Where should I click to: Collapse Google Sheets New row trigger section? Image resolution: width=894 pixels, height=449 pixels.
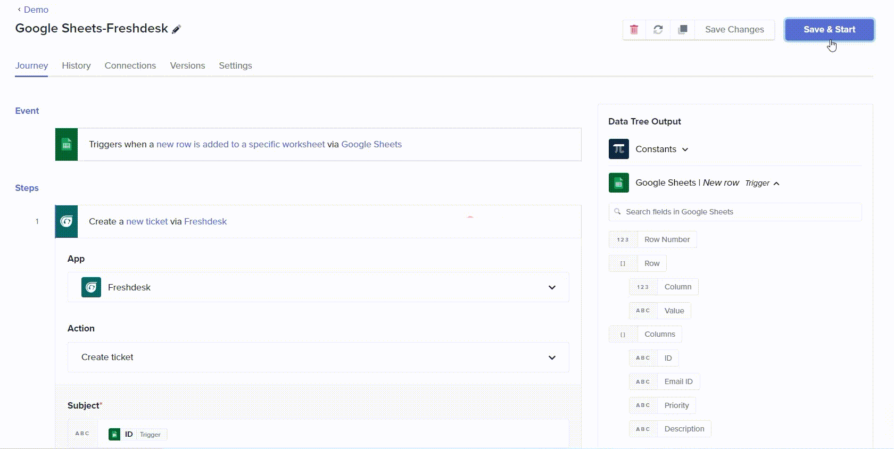776,184
